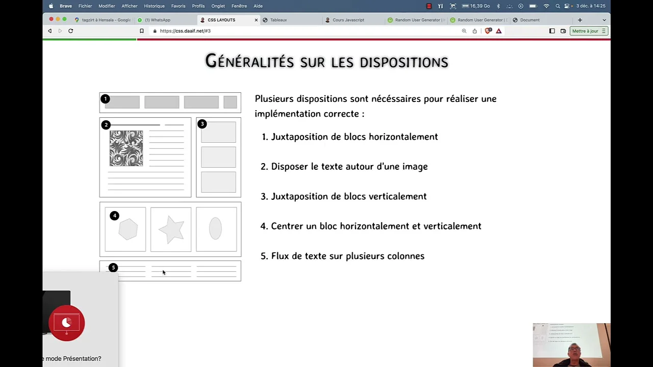Share this page via the share icon
This screenshot has height=367, width=653.
point(474,31)
